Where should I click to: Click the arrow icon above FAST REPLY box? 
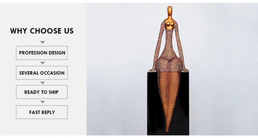[x=42, y=102]
